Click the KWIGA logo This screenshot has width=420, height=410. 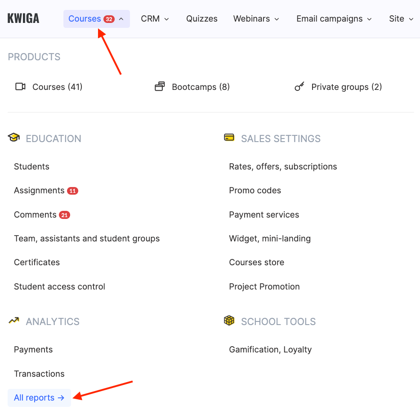click(x=23, y=18)
